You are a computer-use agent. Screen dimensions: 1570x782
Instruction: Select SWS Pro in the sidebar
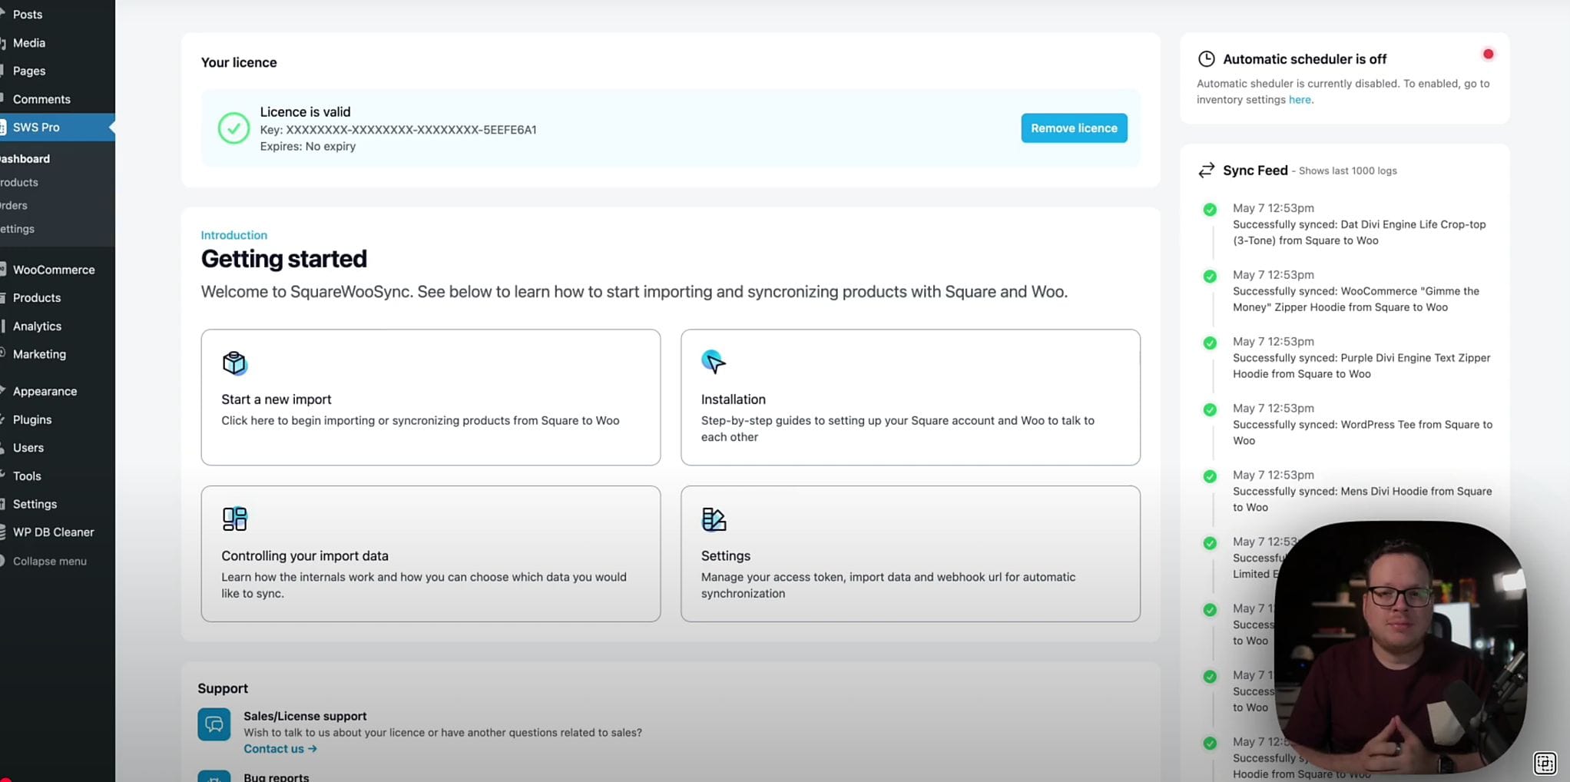(x=37, y=127)
